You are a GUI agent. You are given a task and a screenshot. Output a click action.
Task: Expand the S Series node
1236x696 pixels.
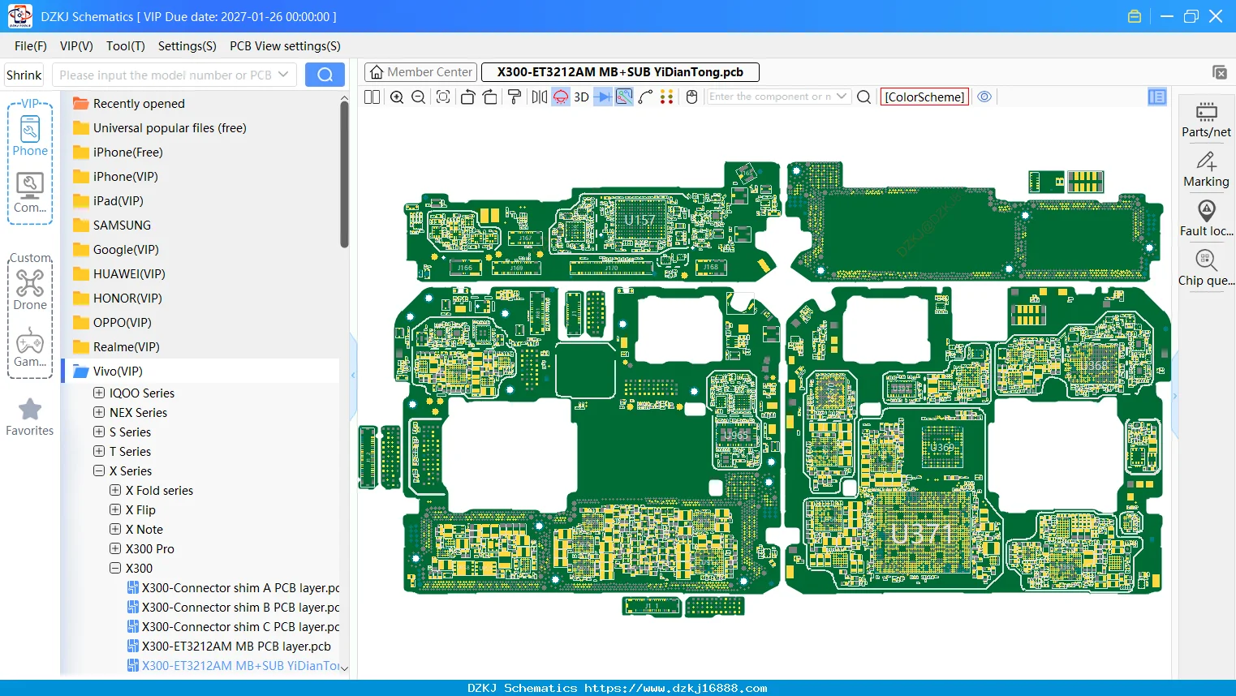pos(99,432)
